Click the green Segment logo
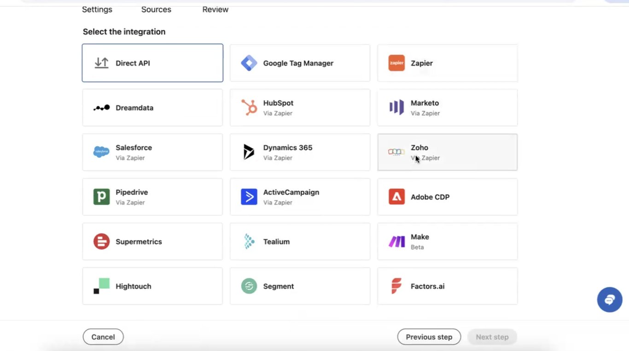629x351 pixels. (x=249, y=286)
